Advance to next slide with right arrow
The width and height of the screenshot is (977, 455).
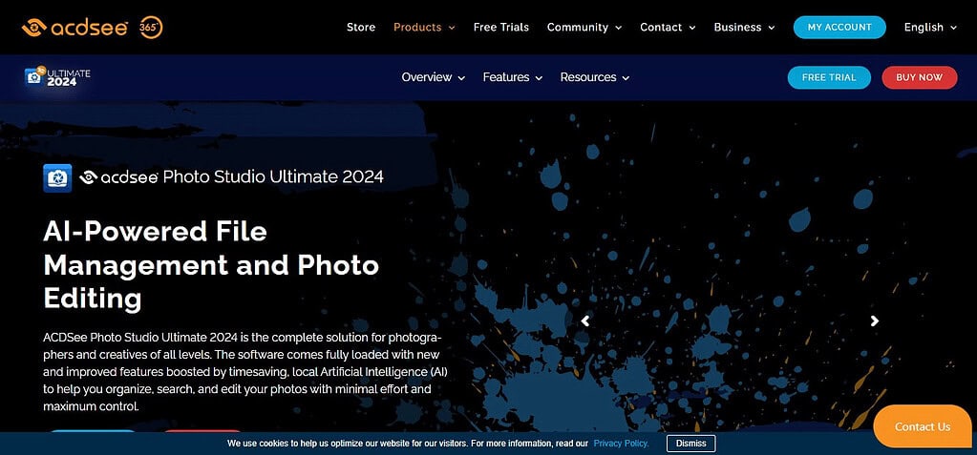tap(874, 321)
